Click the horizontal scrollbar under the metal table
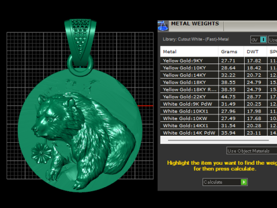The image size is (277, 208). point(218,140)
